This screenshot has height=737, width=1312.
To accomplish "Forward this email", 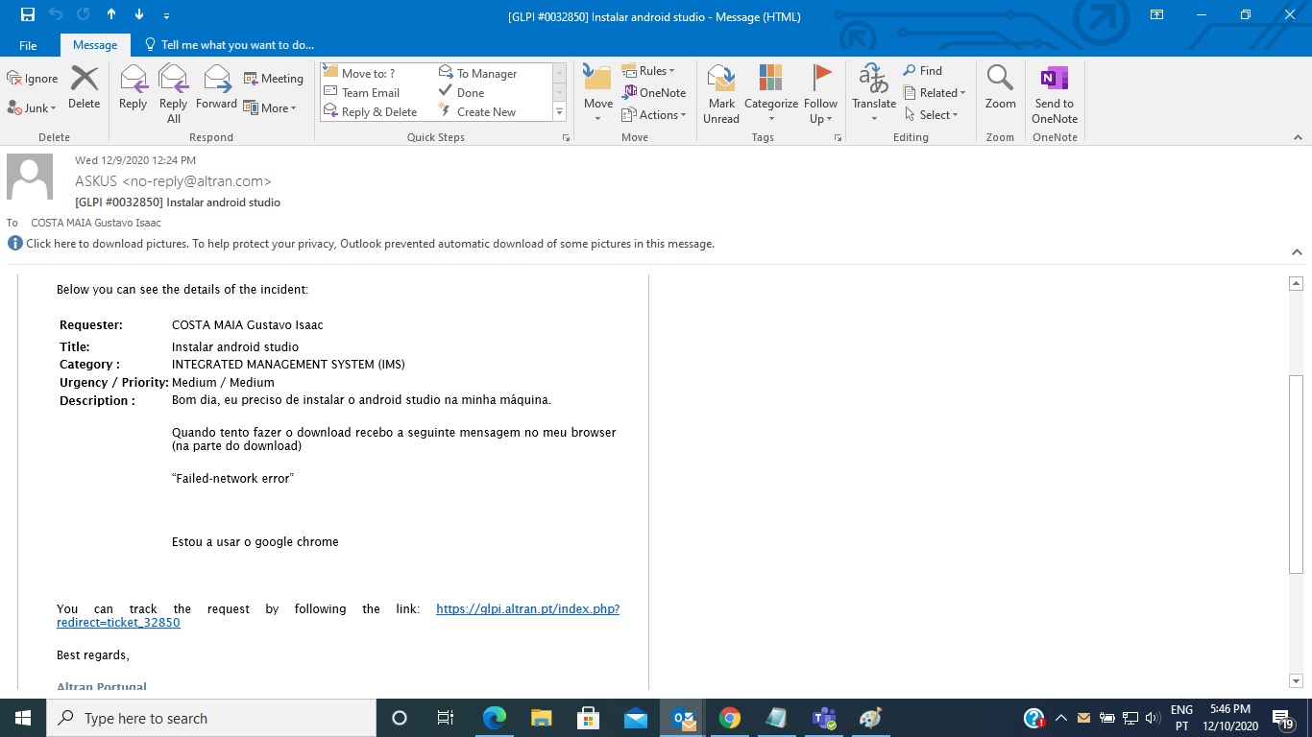I will (216, 88).
